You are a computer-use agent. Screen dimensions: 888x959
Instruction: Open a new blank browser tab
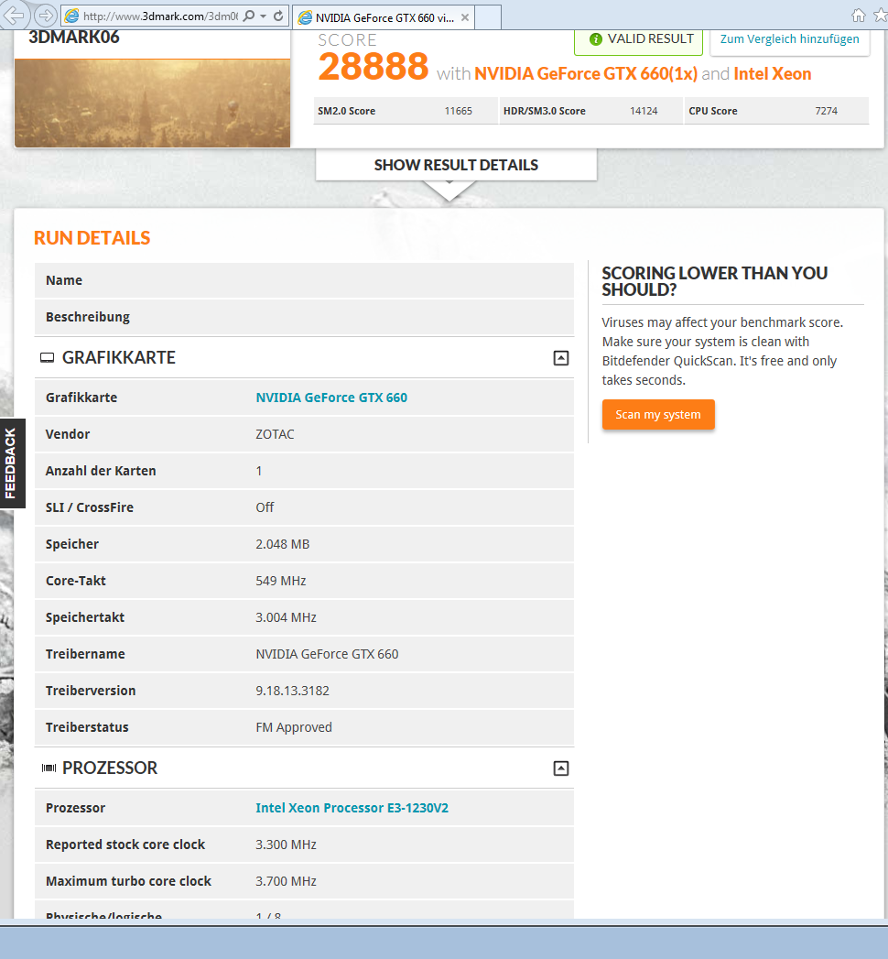click(x=488, y=17)
